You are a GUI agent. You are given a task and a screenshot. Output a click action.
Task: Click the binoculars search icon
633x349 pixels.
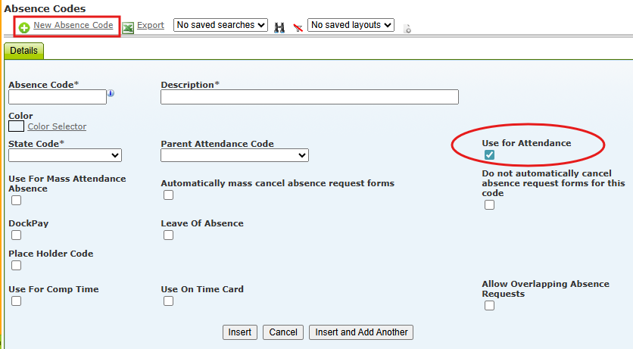pos(279,27)
